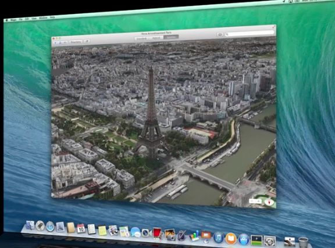Zoom out with the minus button
The width and height of the screenshot is (335, 248).
click(252, 201)
